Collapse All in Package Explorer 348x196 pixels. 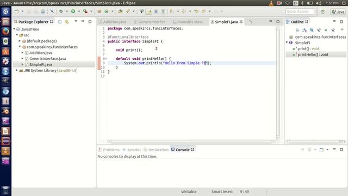coord(60,22)
